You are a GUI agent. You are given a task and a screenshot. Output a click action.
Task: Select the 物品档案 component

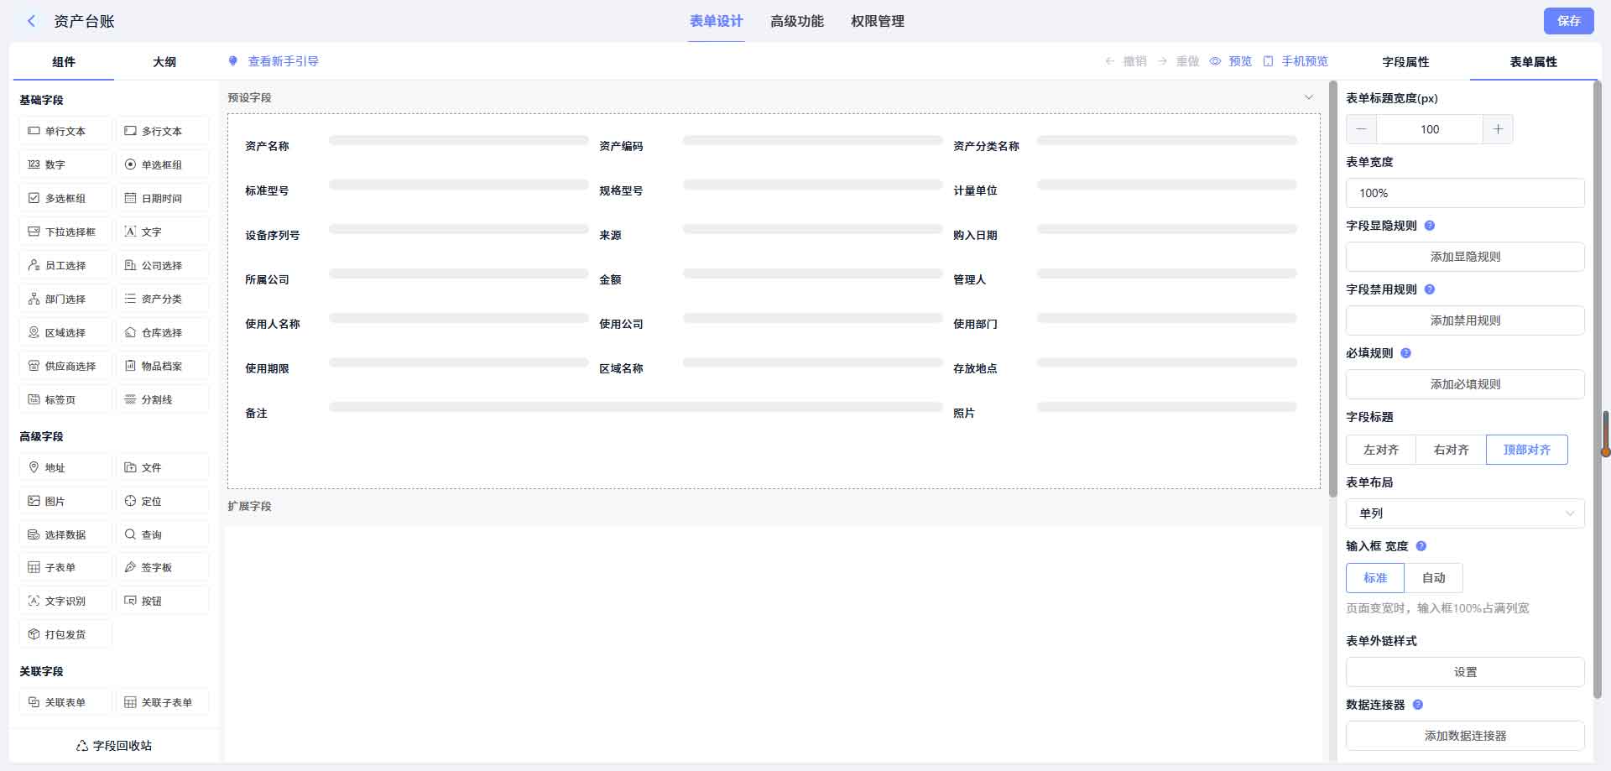[x=163, y=366]
